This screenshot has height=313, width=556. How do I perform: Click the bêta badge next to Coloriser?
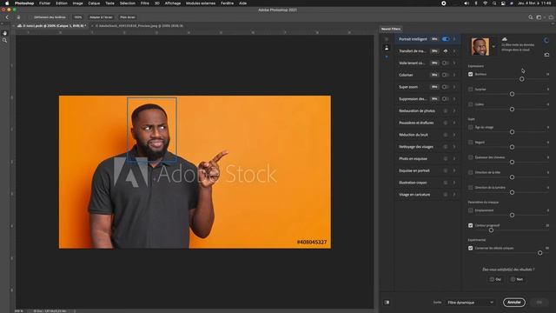pyautogui.click(x=434, y=75)
